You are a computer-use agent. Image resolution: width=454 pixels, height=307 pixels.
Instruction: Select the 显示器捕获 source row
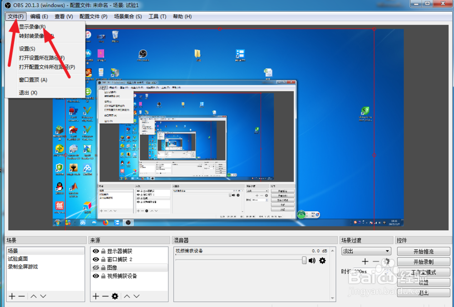pyautogui.click(x=129, y=251)
